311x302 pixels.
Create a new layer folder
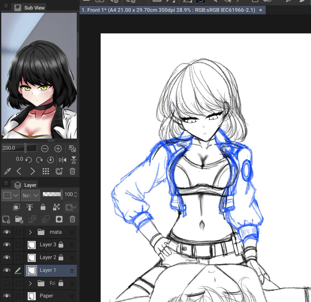click(19, 219)
